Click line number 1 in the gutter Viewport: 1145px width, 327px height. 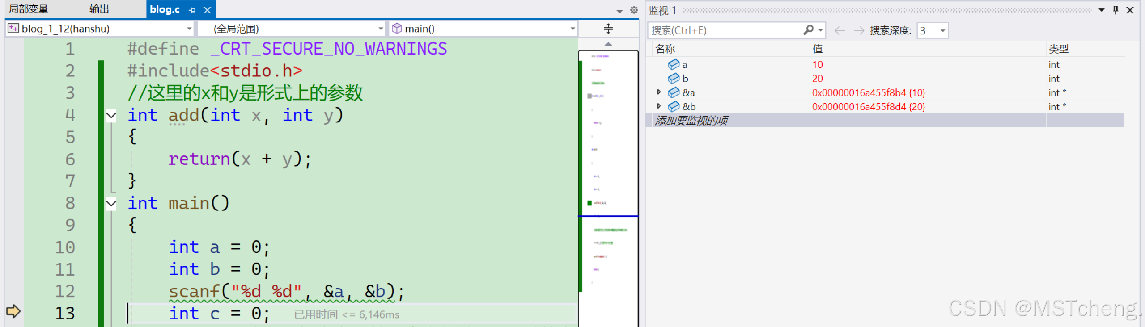tap(70, 49)
